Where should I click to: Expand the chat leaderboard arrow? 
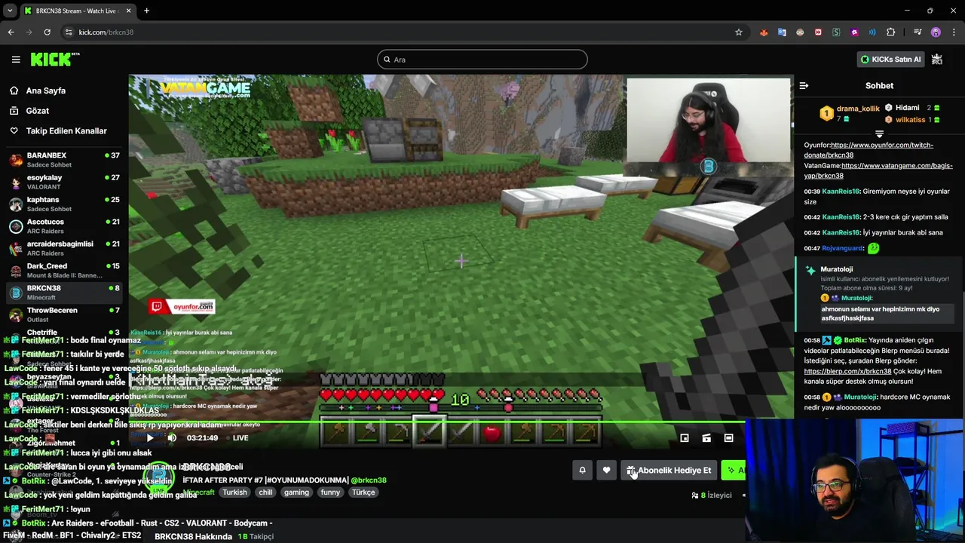[879, 133]
